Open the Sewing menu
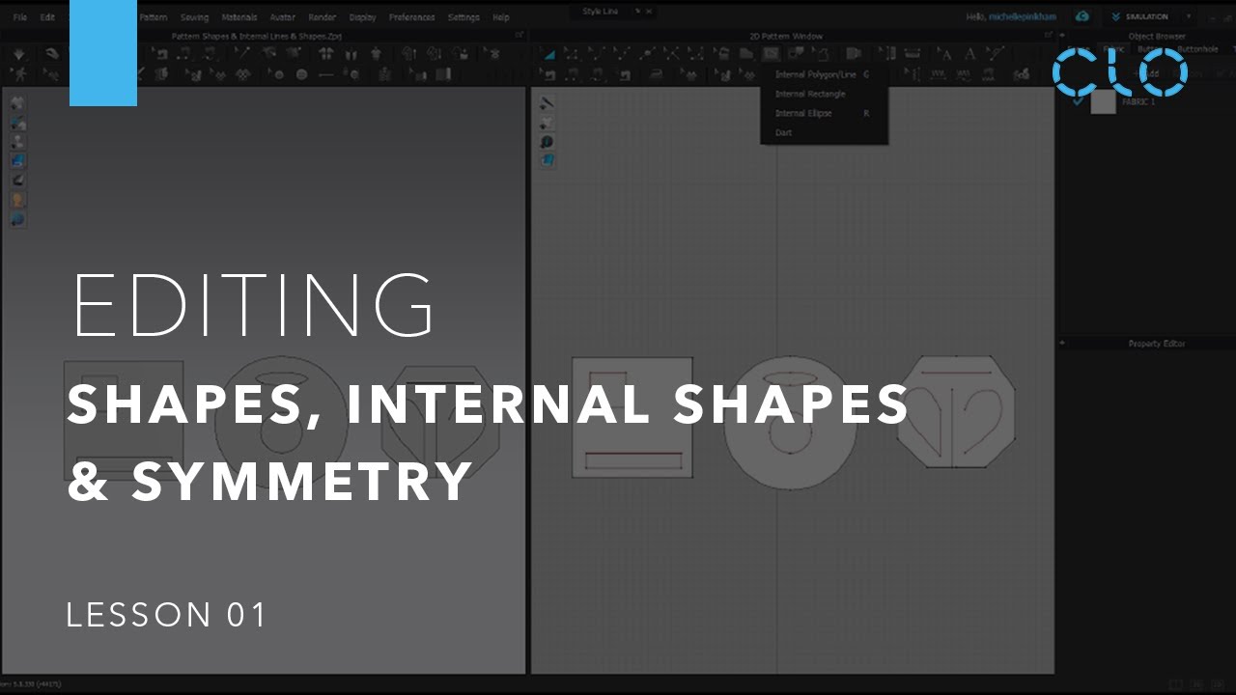This screenshot has height=695, width=1236. (x=194, y=17)
